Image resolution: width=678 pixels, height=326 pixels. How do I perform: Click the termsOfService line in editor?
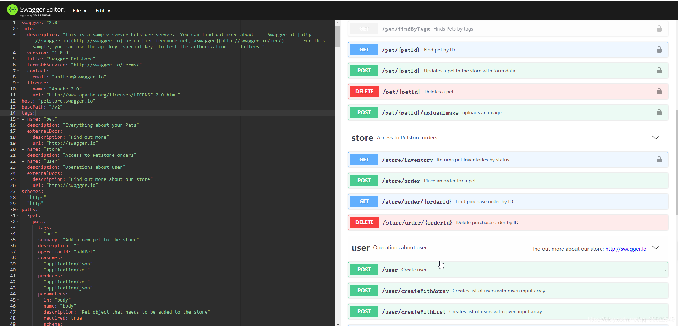pos(84,65)
